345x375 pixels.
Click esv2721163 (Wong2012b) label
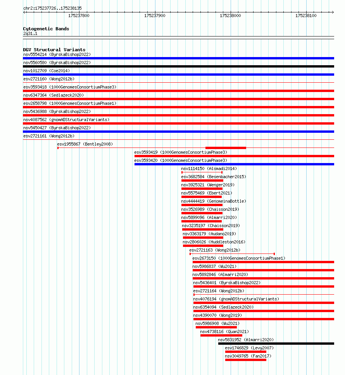click(215, 250)
